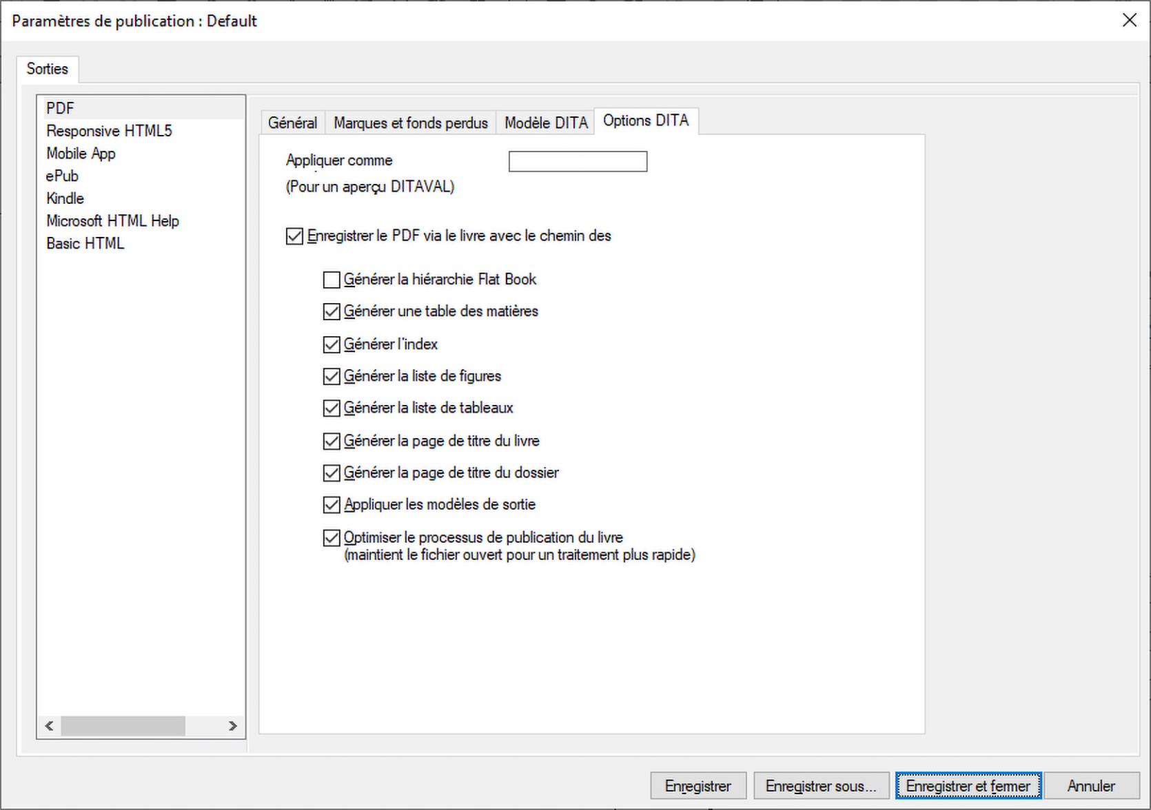Close the Paramètres de publication dialog

(x=1129, y=20)
